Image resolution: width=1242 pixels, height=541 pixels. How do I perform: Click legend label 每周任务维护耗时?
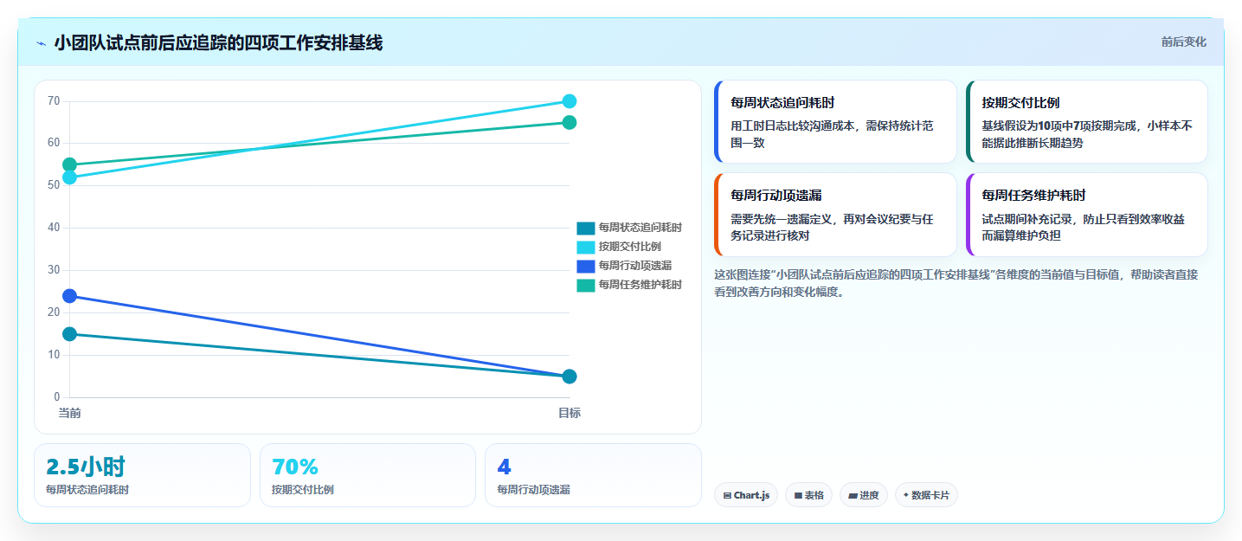[640, 285]
